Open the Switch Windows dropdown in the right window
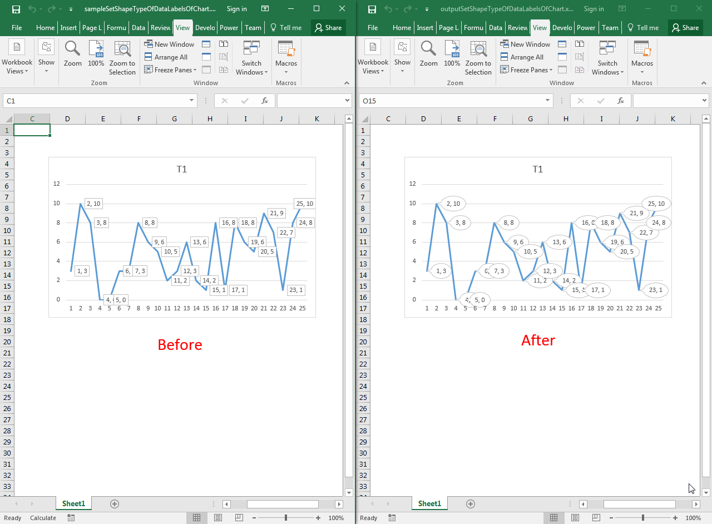The width and height of the screenshot is (712, 524). tap(607, 58)
